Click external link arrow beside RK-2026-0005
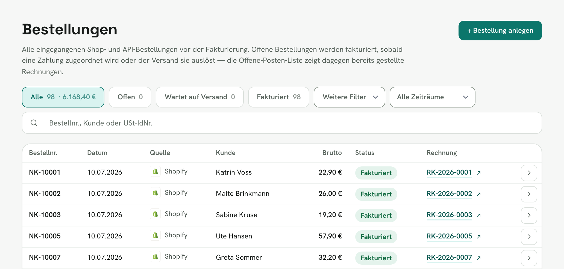 click(x=479, y=237)
